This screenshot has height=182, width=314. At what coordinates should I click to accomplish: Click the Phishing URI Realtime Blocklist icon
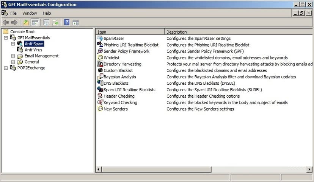point(100,45)
